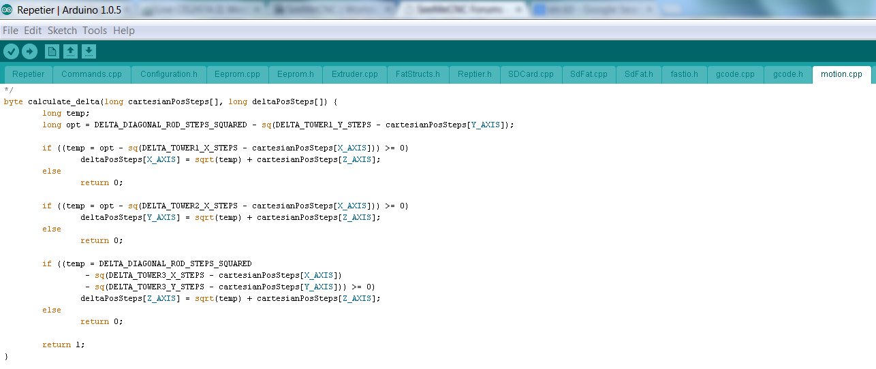Open the Help menu
This screenshot has height=369, width=876.
(124, 31)
